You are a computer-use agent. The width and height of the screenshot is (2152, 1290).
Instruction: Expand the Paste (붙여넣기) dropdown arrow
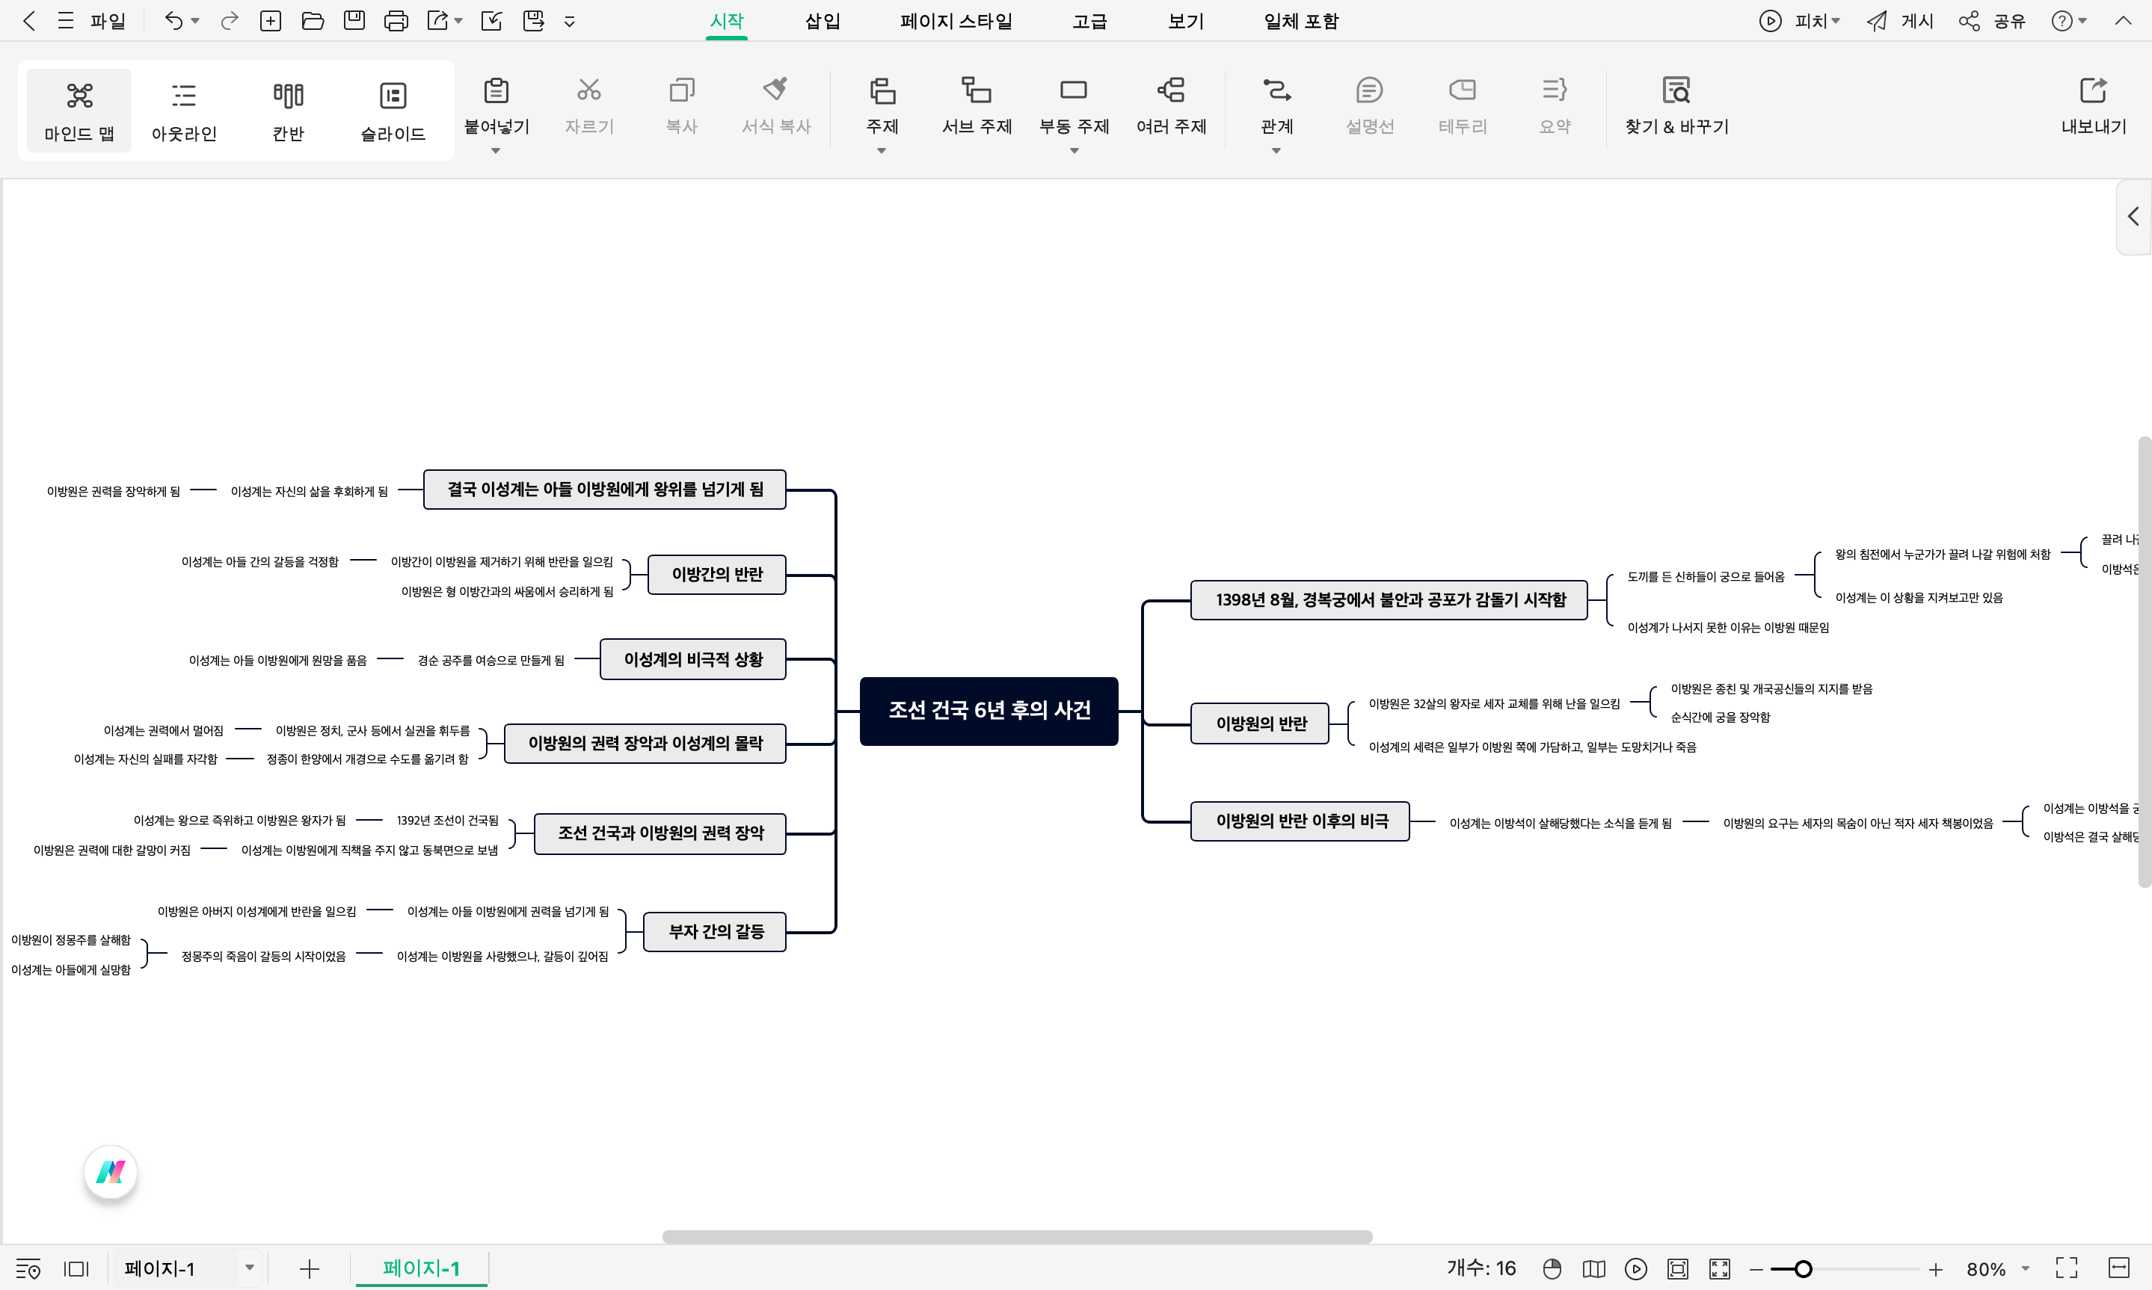[x=496, y=151]
